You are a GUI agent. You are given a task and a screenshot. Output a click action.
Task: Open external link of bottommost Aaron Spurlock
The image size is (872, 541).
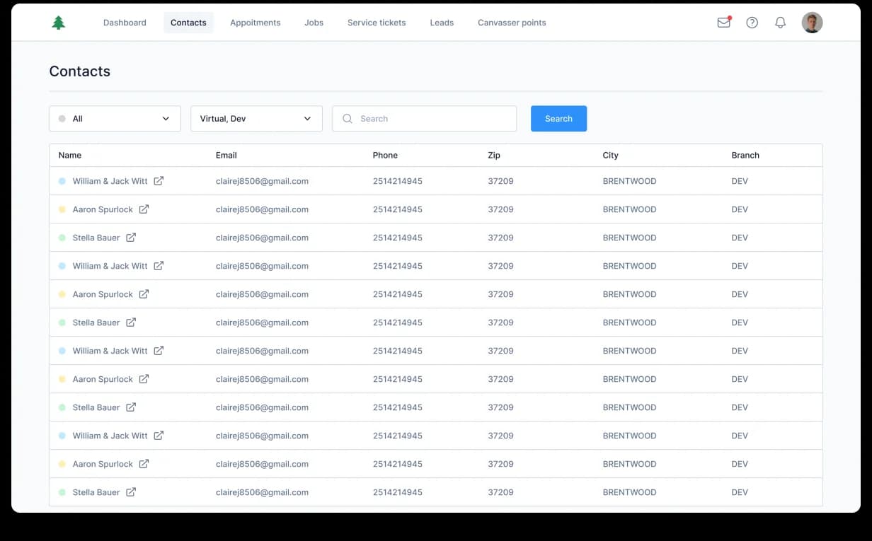[144, 464]
